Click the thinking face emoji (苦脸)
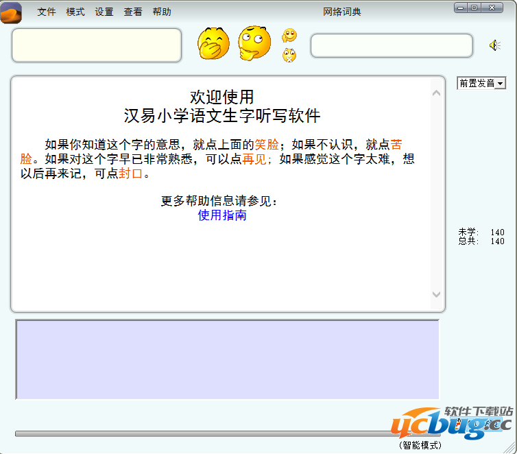517x454 pixels. coord(254,43)
